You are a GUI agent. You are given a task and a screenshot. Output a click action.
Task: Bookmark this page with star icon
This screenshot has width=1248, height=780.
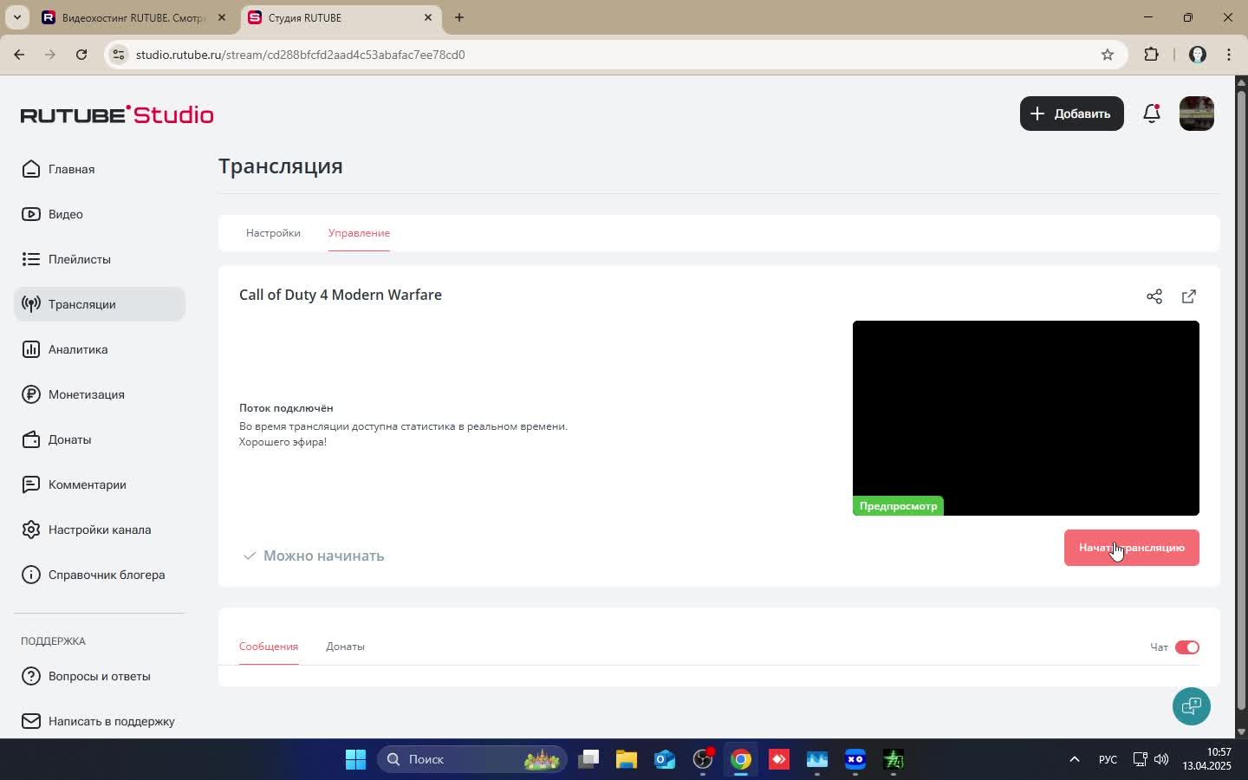pyautogui.click(x=1107, y=55)
